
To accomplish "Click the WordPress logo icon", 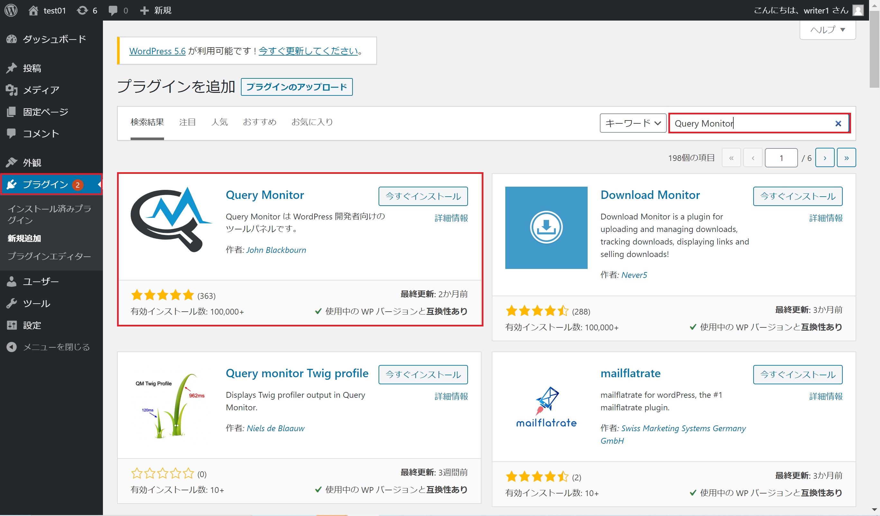I will point(11,10).
